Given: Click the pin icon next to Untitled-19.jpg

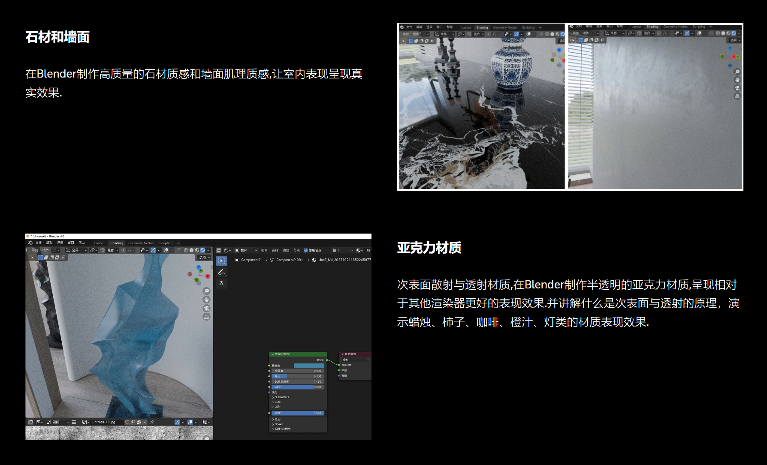Looking at the screenshot, I should pos(152,422).
